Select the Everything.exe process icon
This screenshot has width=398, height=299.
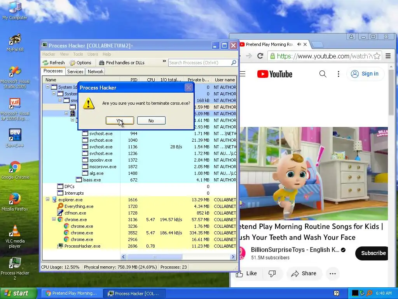[60, 206]
